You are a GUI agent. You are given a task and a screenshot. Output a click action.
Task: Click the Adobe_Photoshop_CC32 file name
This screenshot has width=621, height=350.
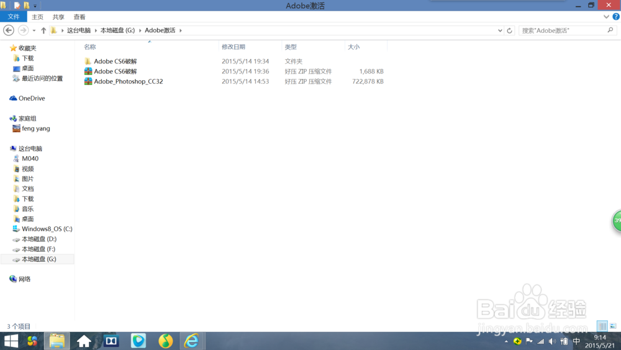pyautogui.click(x=129, y=81)
